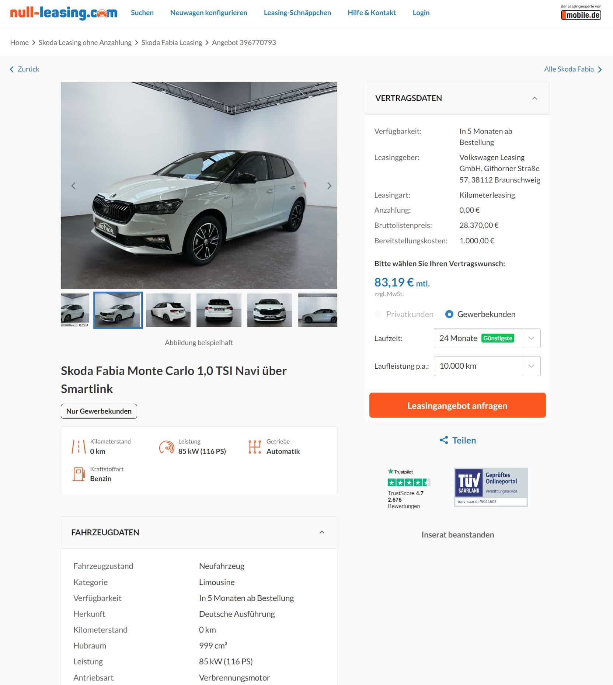Collapse the Vertragsdaten section

coord(534,98)
